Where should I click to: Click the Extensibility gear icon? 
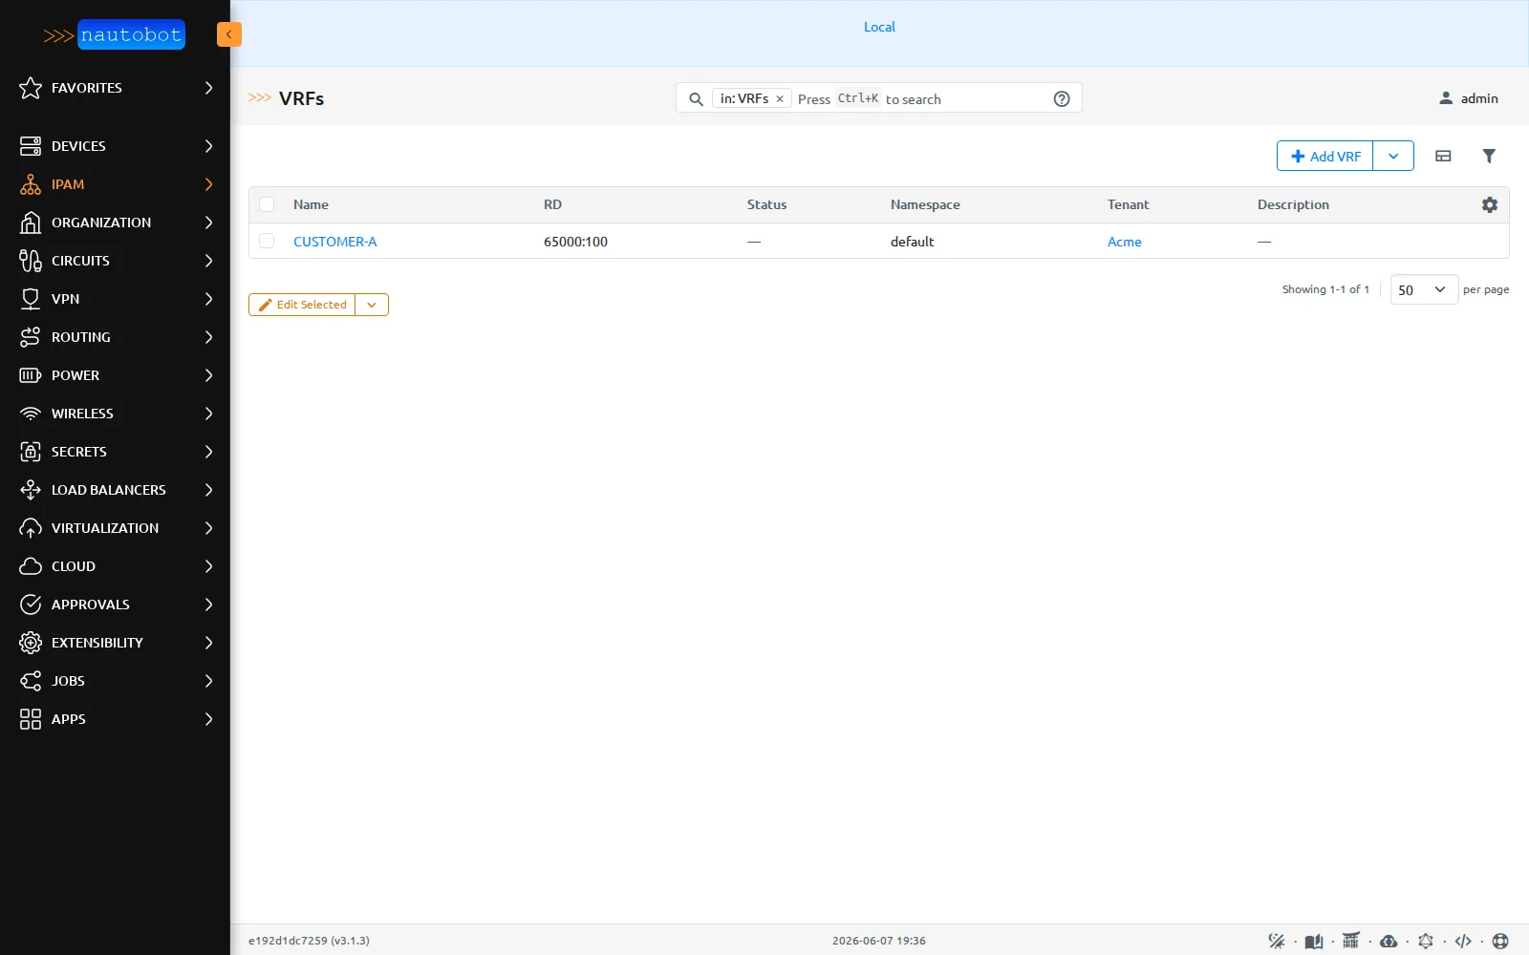[x=31, y=643]
